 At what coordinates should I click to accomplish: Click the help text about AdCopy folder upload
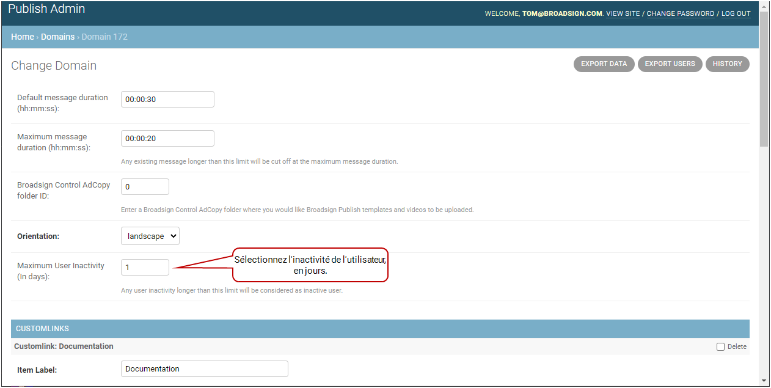(x=297, y=210)
